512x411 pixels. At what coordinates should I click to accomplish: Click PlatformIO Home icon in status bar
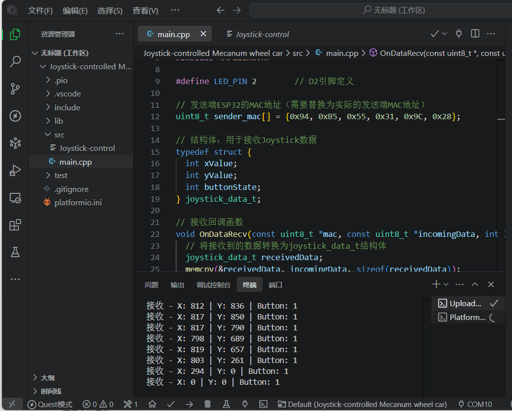153,404
